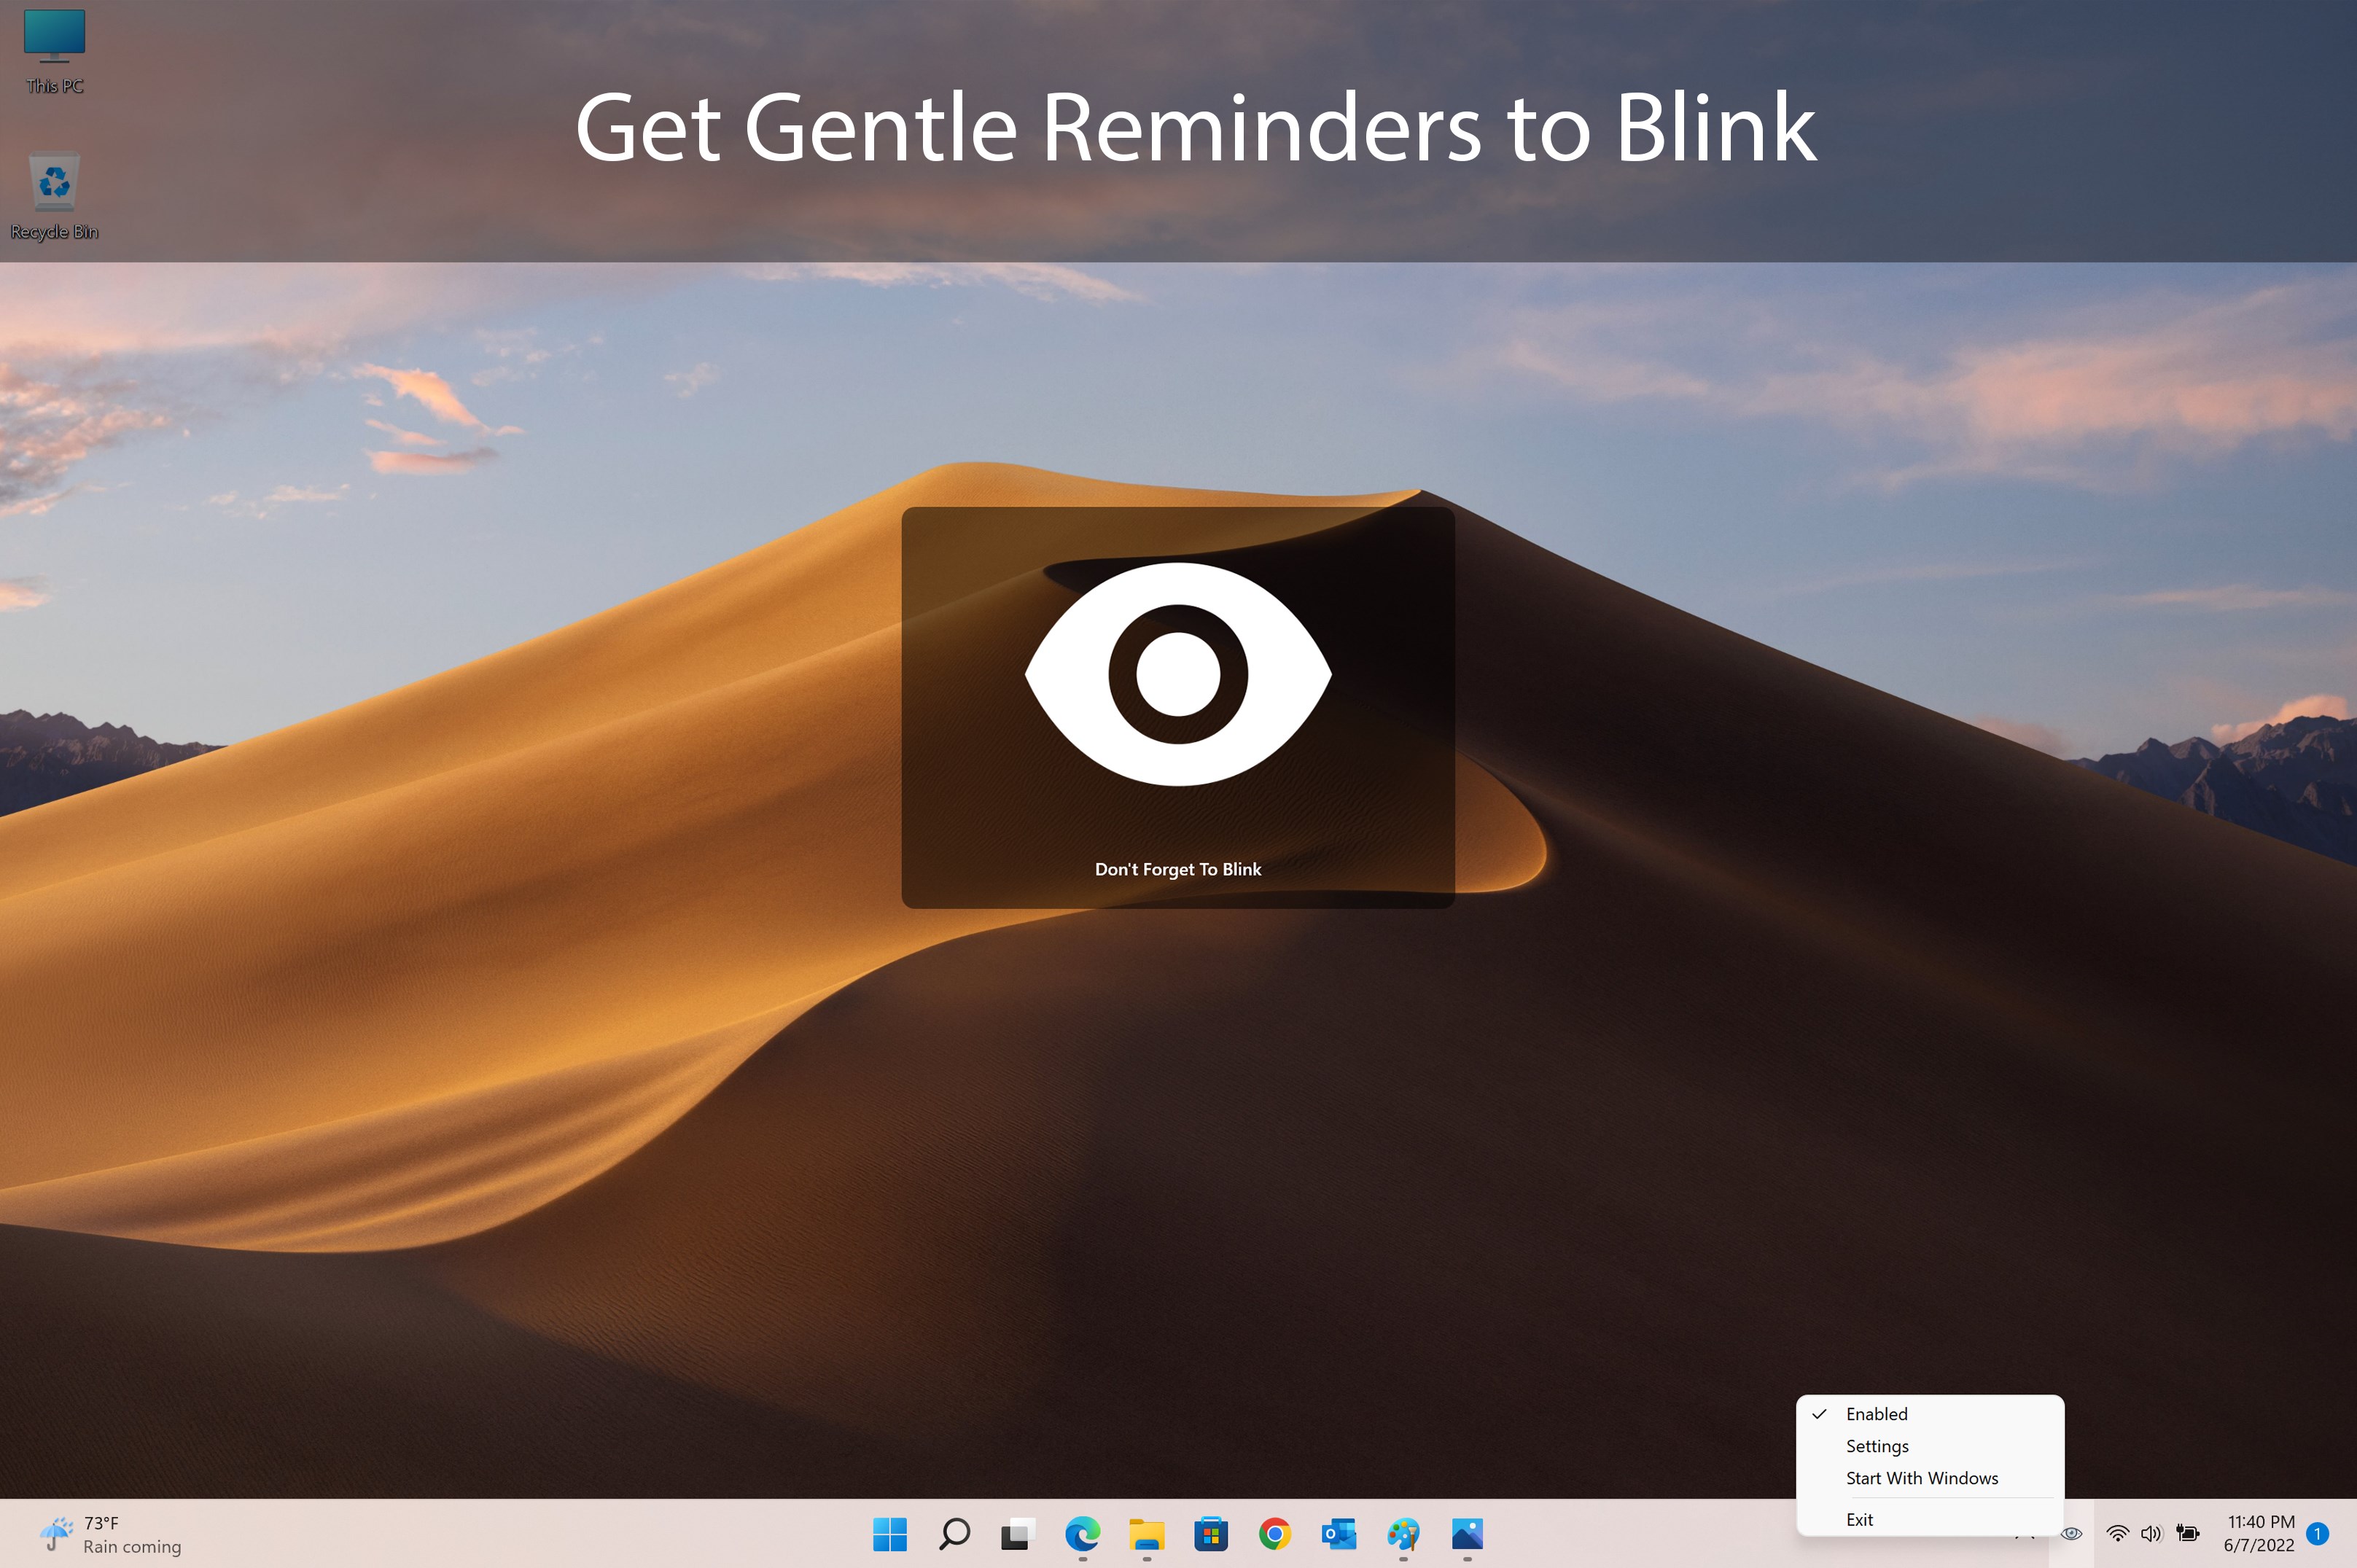Open Microsoft Edge from taskbar

coord(1082,1533)
